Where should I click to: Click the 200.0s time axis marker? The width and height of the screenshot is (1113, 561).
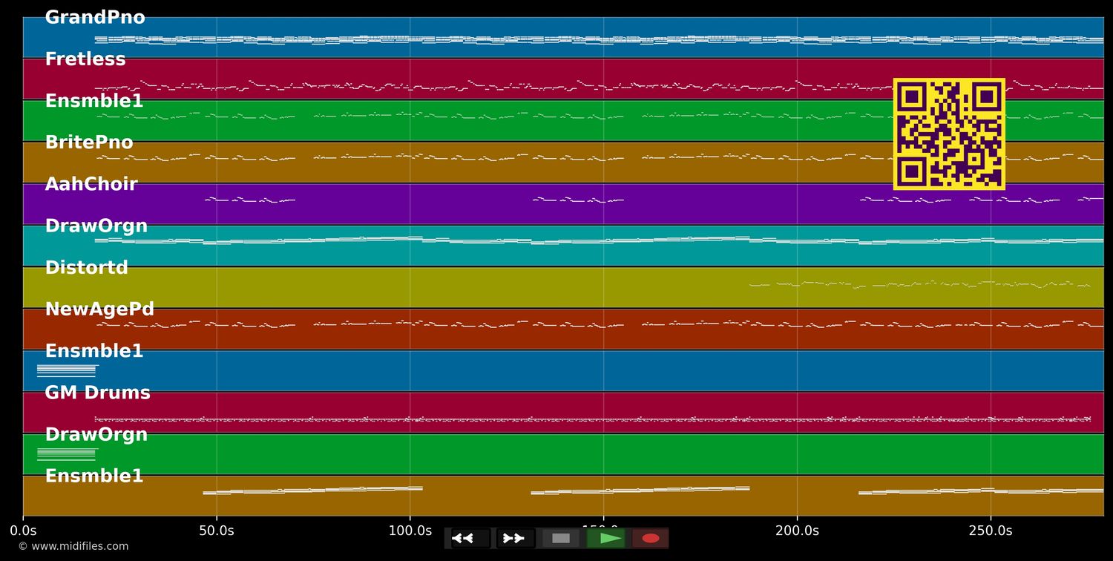click(x=797, y=531)
